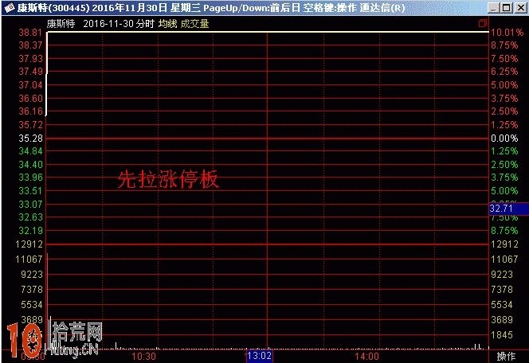This screenshot has width=529, height=363.
Task: Click the 37.04 price axis label
Action: 30,85
